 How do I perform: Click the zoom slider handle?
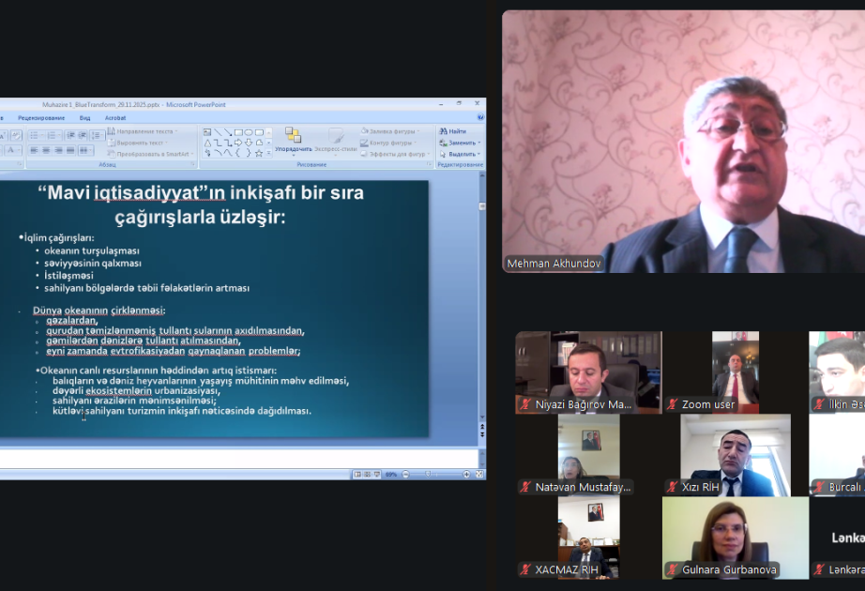pyautogui.click(x=428, y=474)
